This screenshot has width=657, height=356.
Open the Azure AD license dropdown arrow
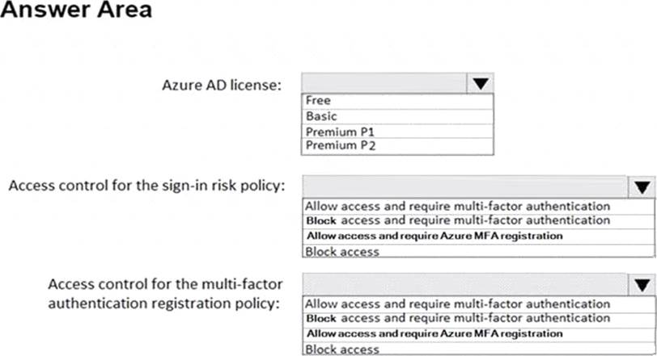click(x=480, y=83)
